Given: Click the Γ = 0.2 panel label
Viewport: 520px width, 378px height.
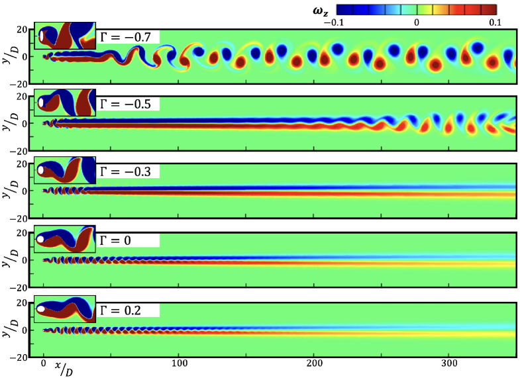Looking at the screenshot, I should [121, 310].
